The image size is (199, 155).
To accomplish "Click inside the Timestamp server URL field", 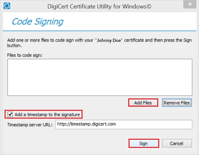I will pos(124,124).
